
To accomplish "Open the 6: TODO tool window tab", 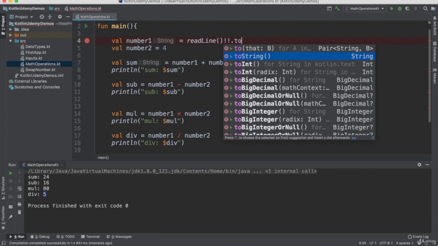I will point(65,236).
